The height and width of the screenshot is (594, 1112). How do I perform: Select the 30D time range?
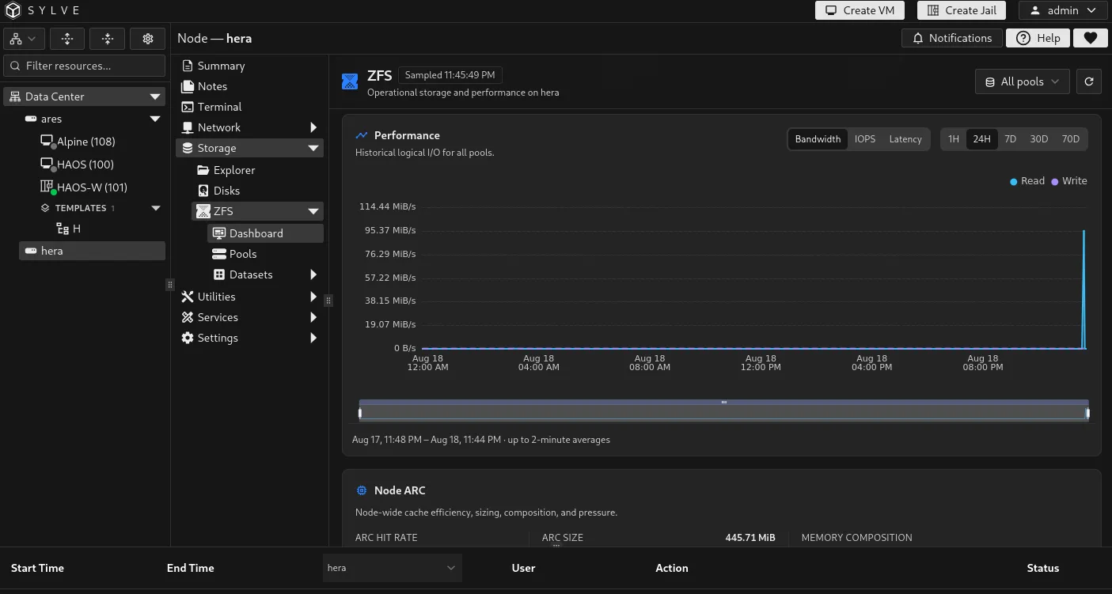[x=1038, y=139]
